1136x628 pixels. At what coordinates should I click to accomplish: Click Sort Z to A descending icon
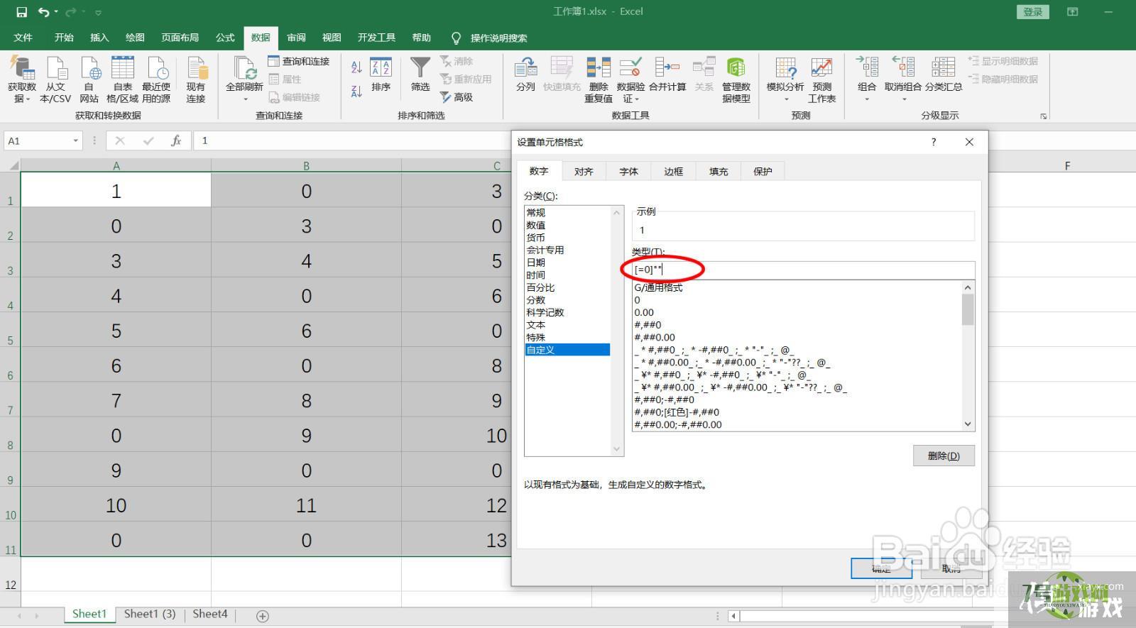pos(356,91)
